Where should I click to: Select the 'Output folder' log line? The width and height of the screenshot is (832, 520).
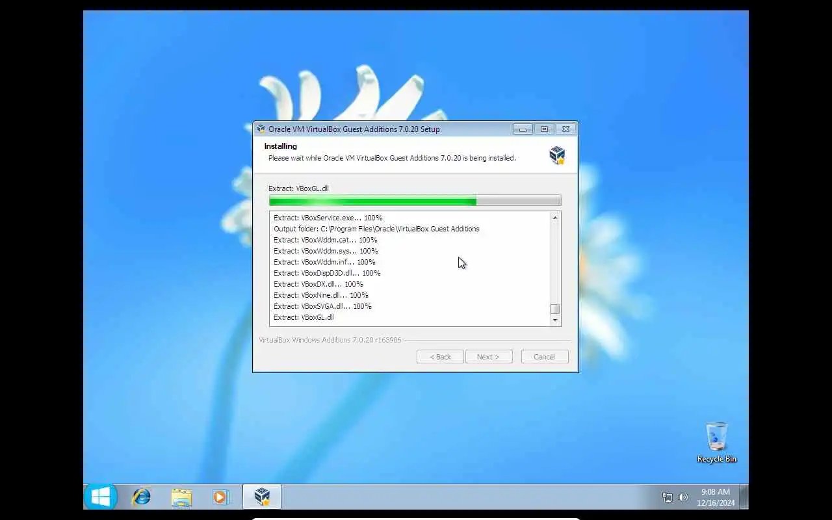(x=376, y=229)
